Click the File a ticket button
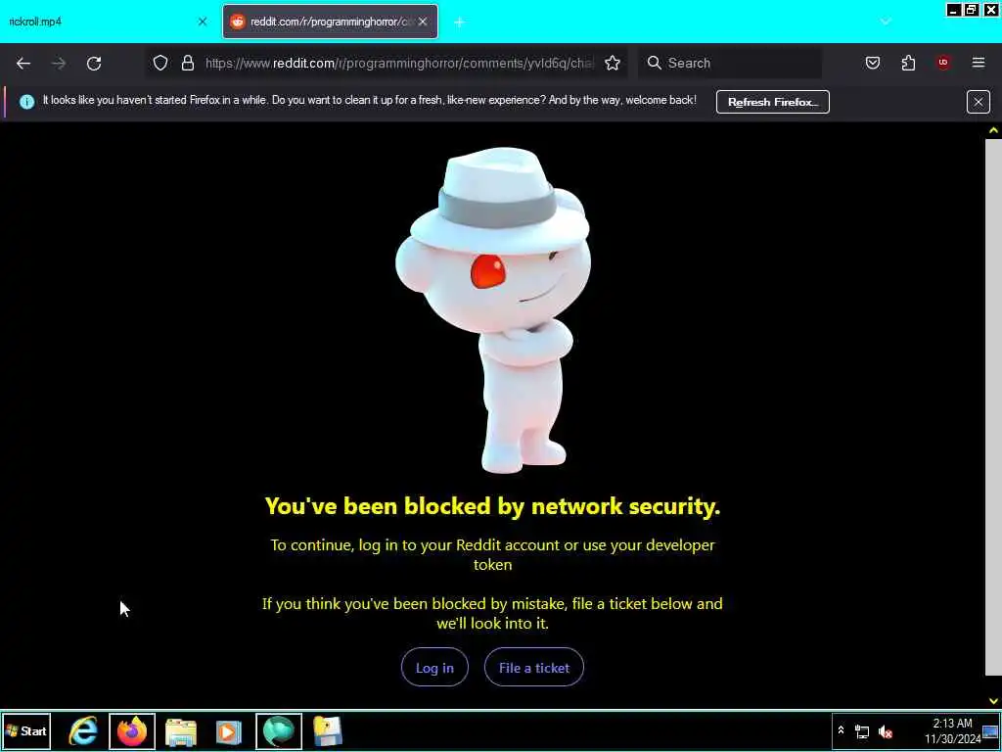1002x752 pixels. pyautogui.click(x=533, y=668)
